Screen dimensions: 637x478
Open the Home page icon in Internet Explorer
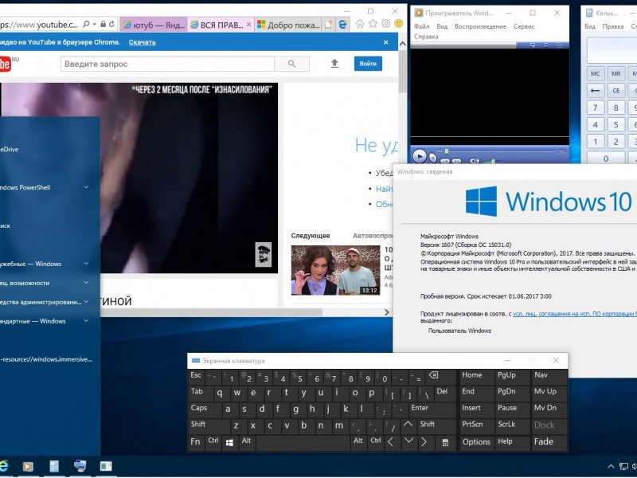pos(360,24)
